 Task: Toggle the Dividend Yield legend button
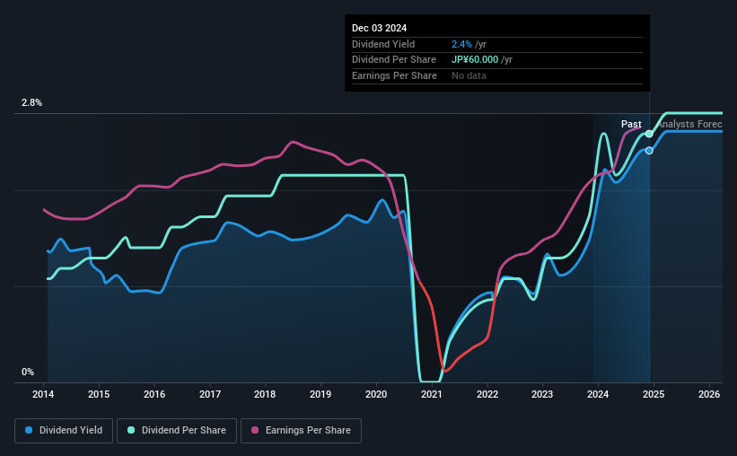click(64, 431)
